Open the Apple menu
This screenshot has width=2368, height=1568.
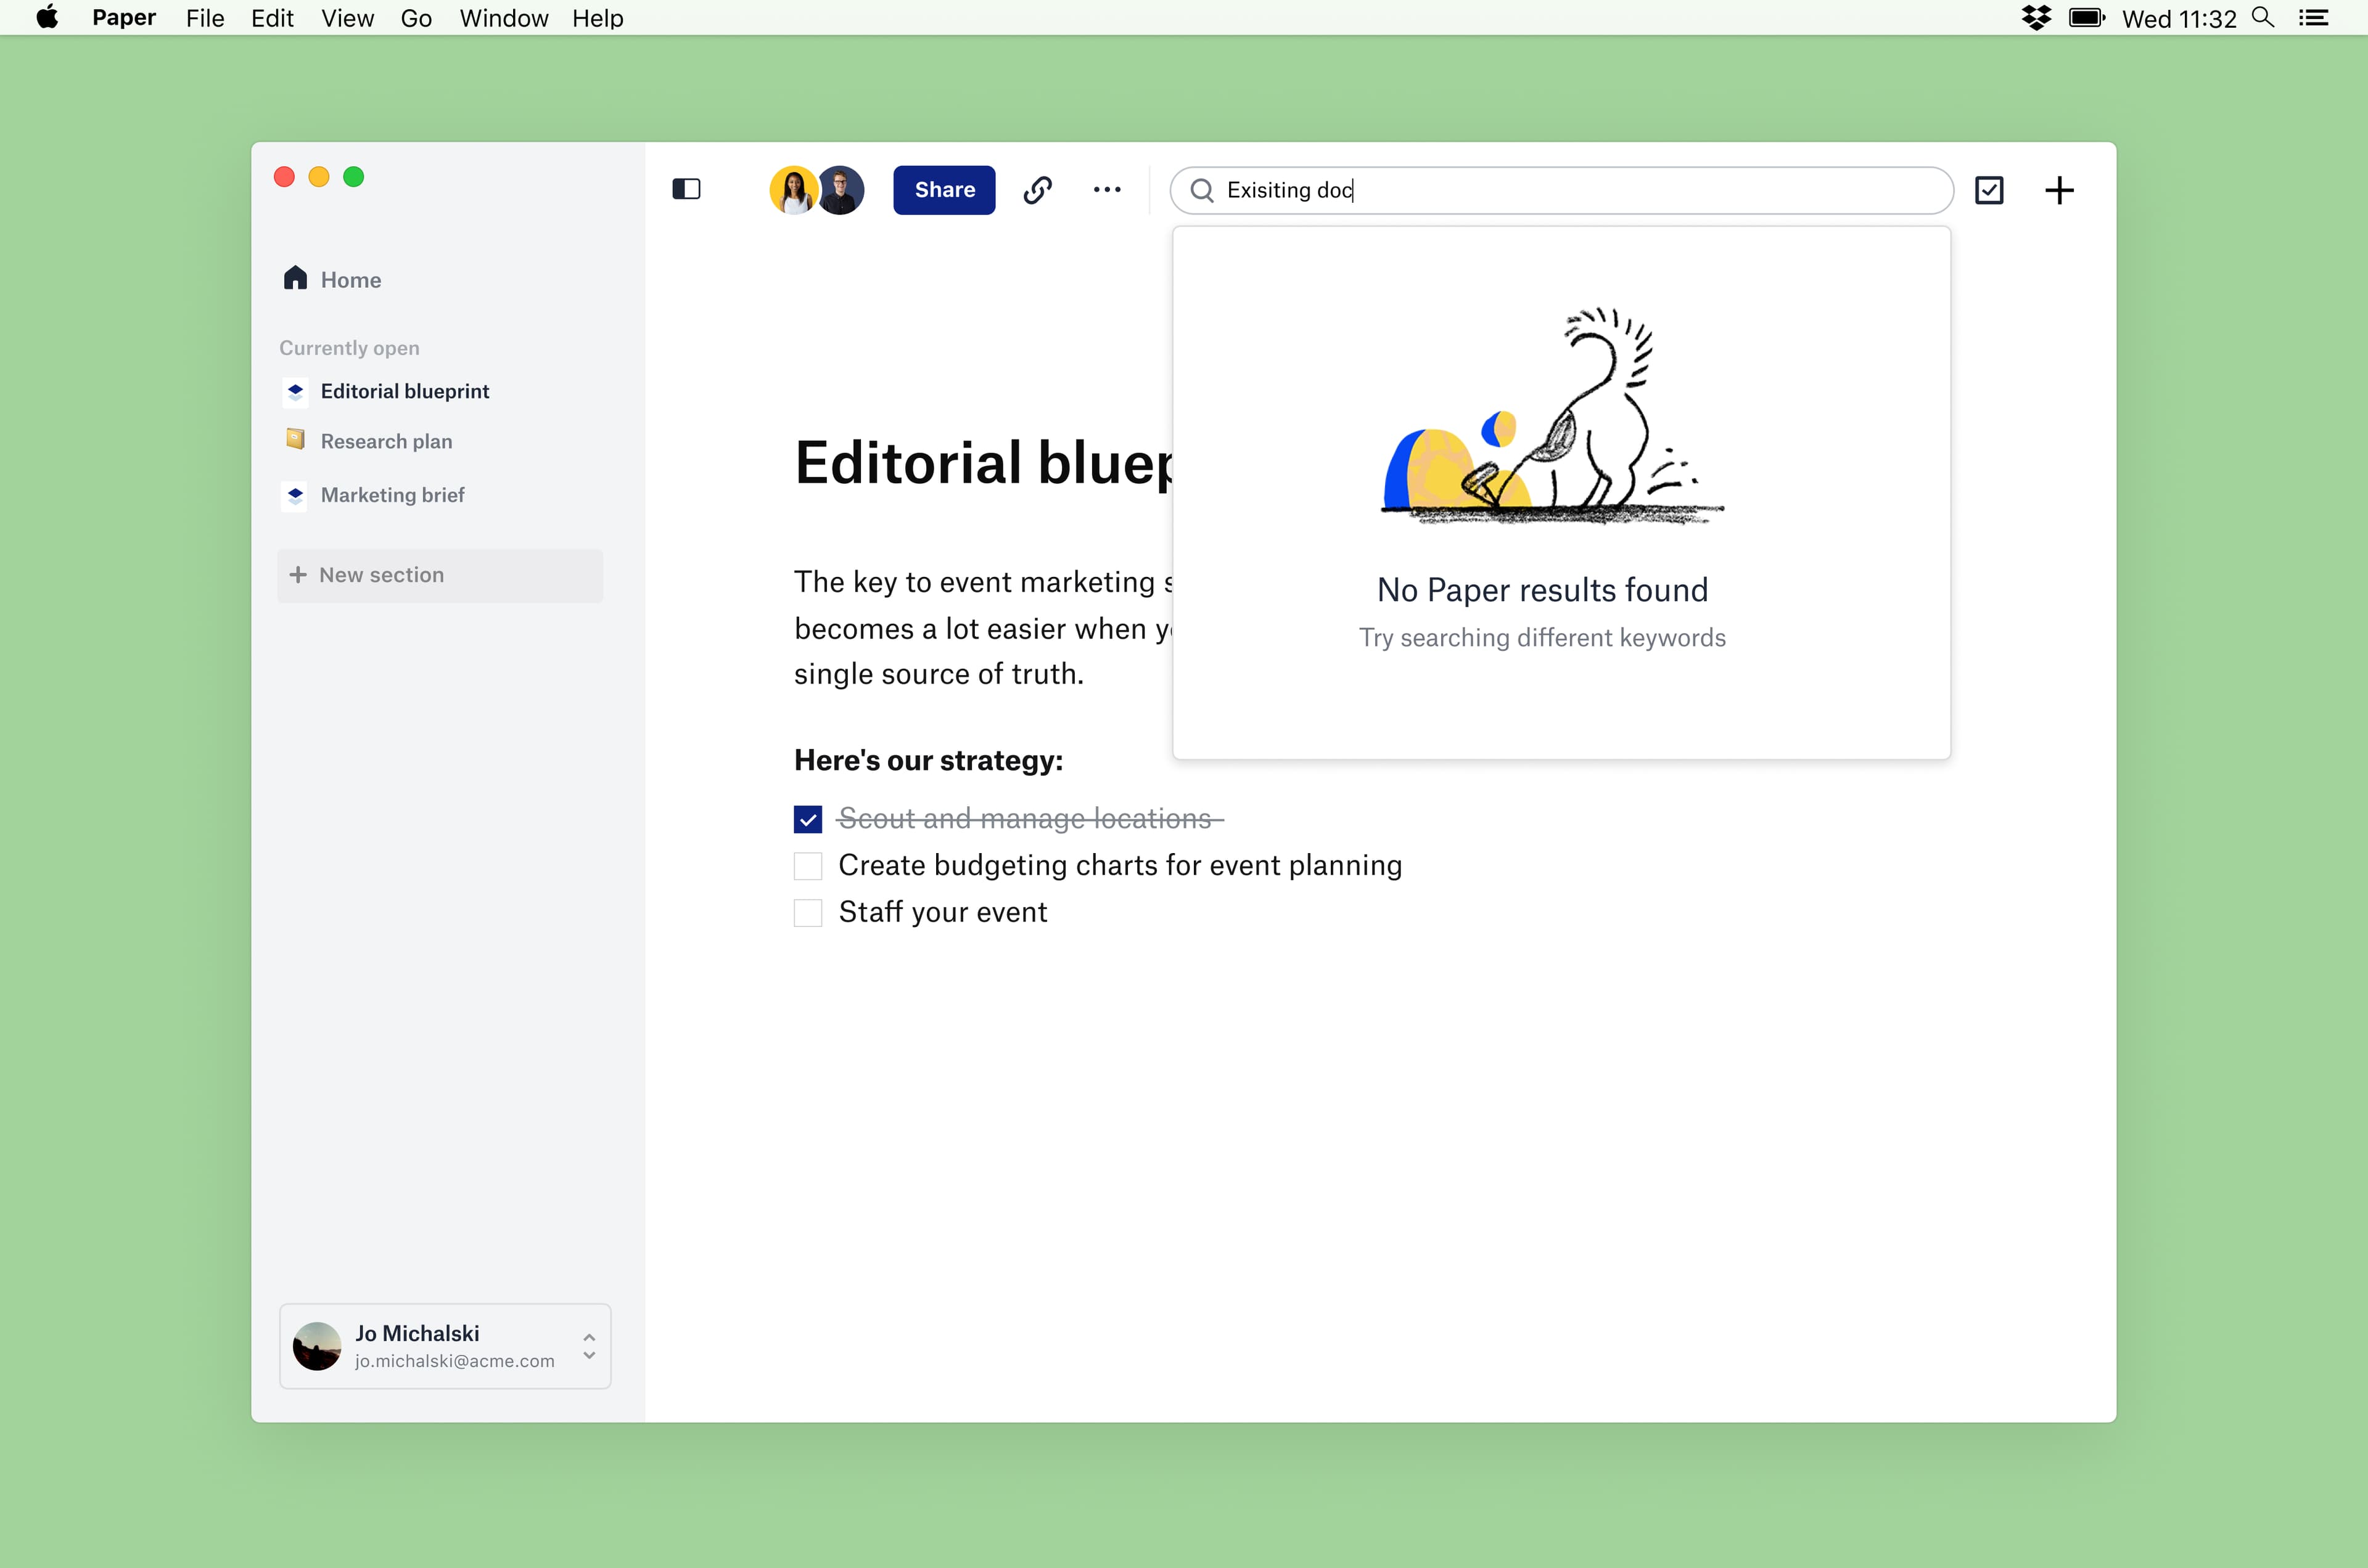point(47,18)
